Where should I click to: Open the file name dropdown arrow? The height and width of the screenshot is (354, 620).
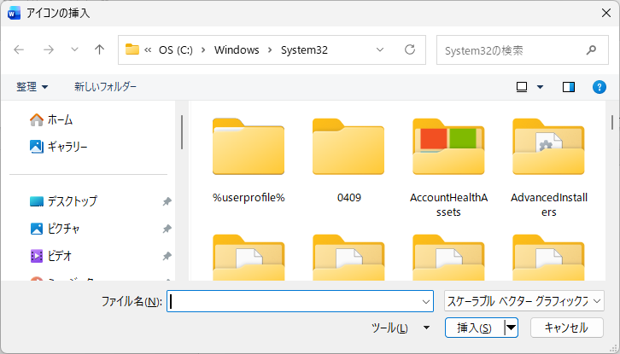click(x=426, y=302)
